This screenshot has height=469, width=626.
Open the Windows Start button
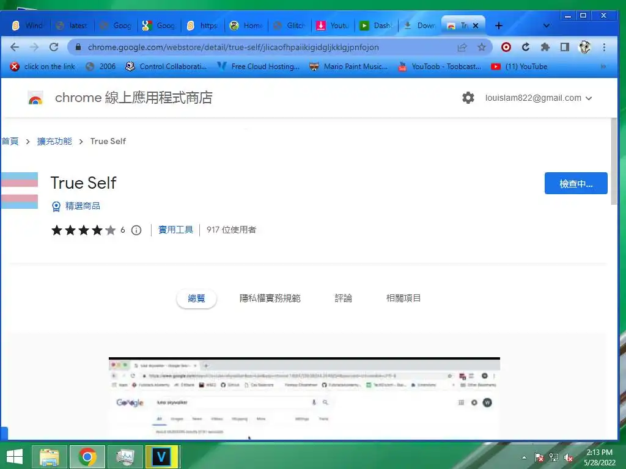15,457
